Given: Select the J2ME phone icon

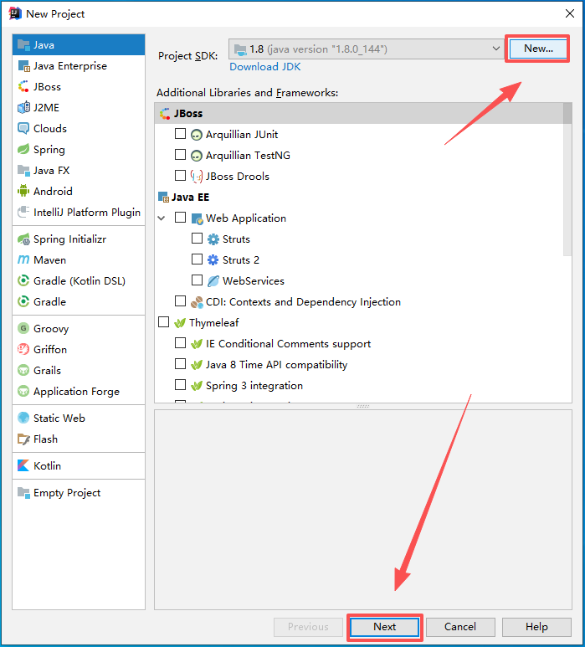Looking at the screenshot, I should (x=23, y=108).
